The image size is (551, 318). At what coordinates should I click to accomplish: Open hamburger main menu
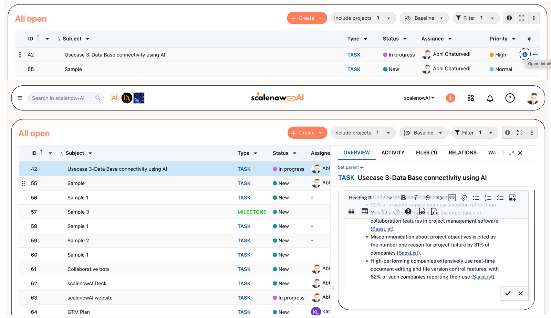coord(20,98)
